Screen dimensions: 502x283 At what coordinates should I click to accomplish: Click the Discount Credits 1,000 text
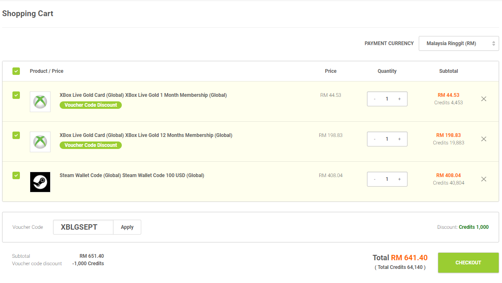pos(463,227)
